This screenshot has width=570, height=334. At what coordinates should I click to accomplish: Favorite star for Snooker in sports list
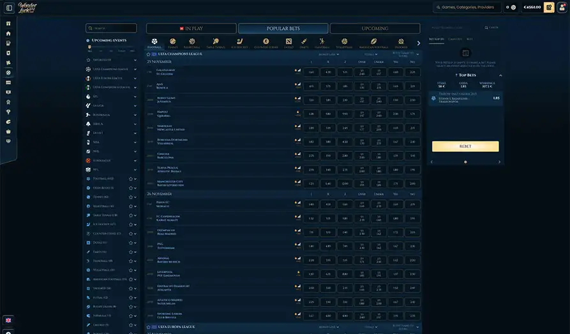[x=131, y=289]
